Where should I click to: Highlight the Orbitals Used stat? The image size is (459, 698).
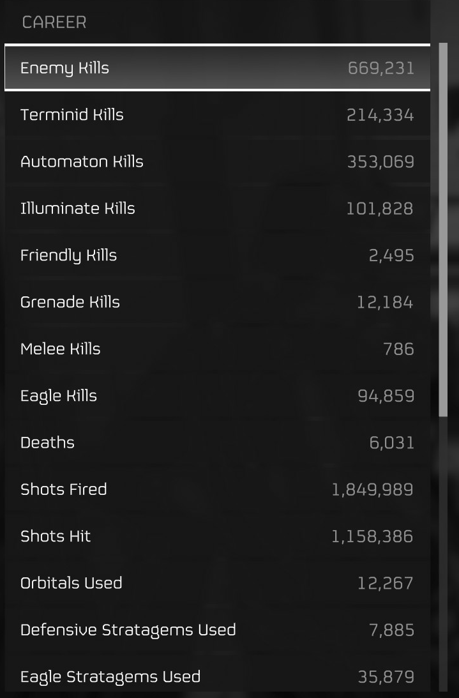pyautogui.click(x=217, y=582)
